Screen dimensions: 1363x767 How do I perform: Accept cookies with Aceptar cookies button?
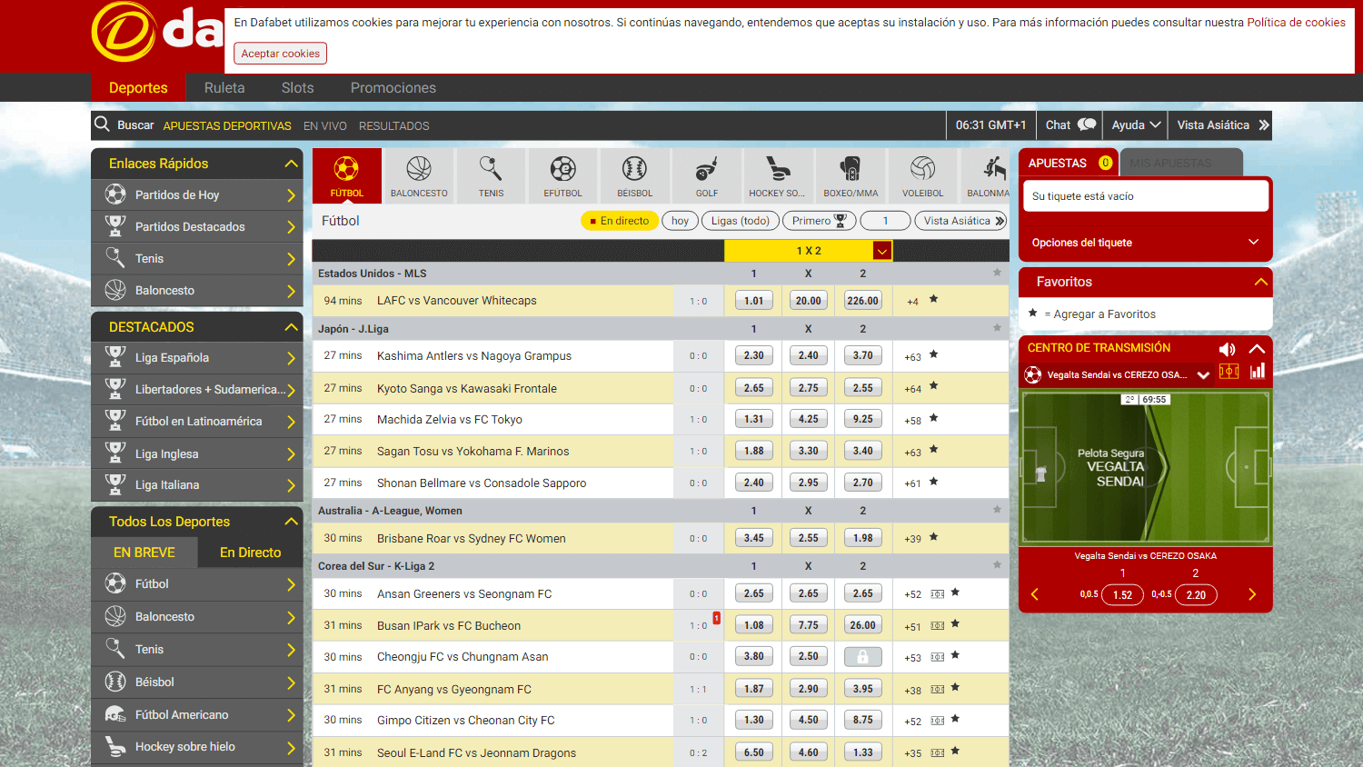click(280, 54)
